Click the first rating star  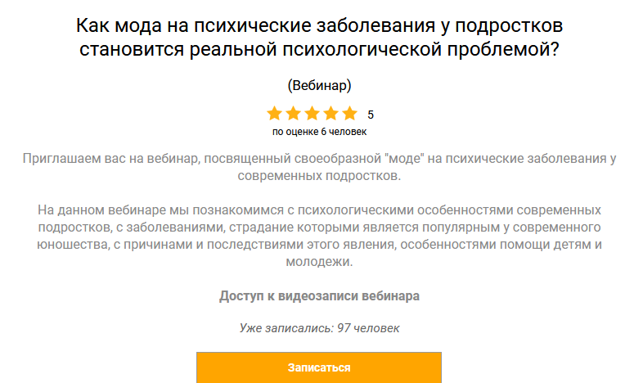[274, 114]
